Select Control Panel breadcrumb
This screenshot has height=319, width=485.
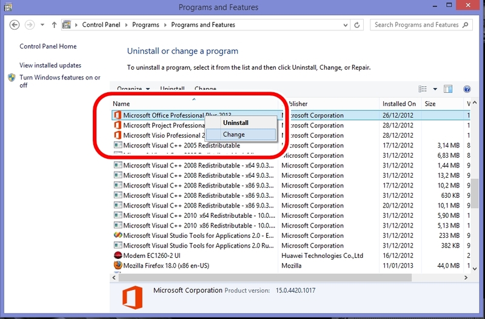[x=101, y=25]
